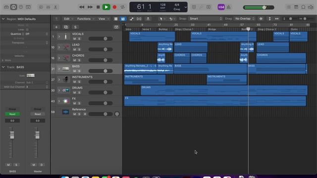This screenshot has width=317, height=178.
Task: Switch to grid view icon
Action: [x=116, y=19]
